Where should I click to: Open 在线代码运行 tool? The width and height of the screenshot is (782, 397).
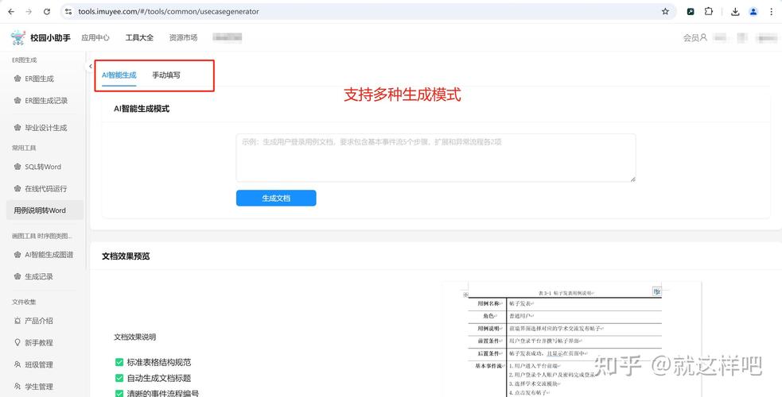tap(45, 188)
